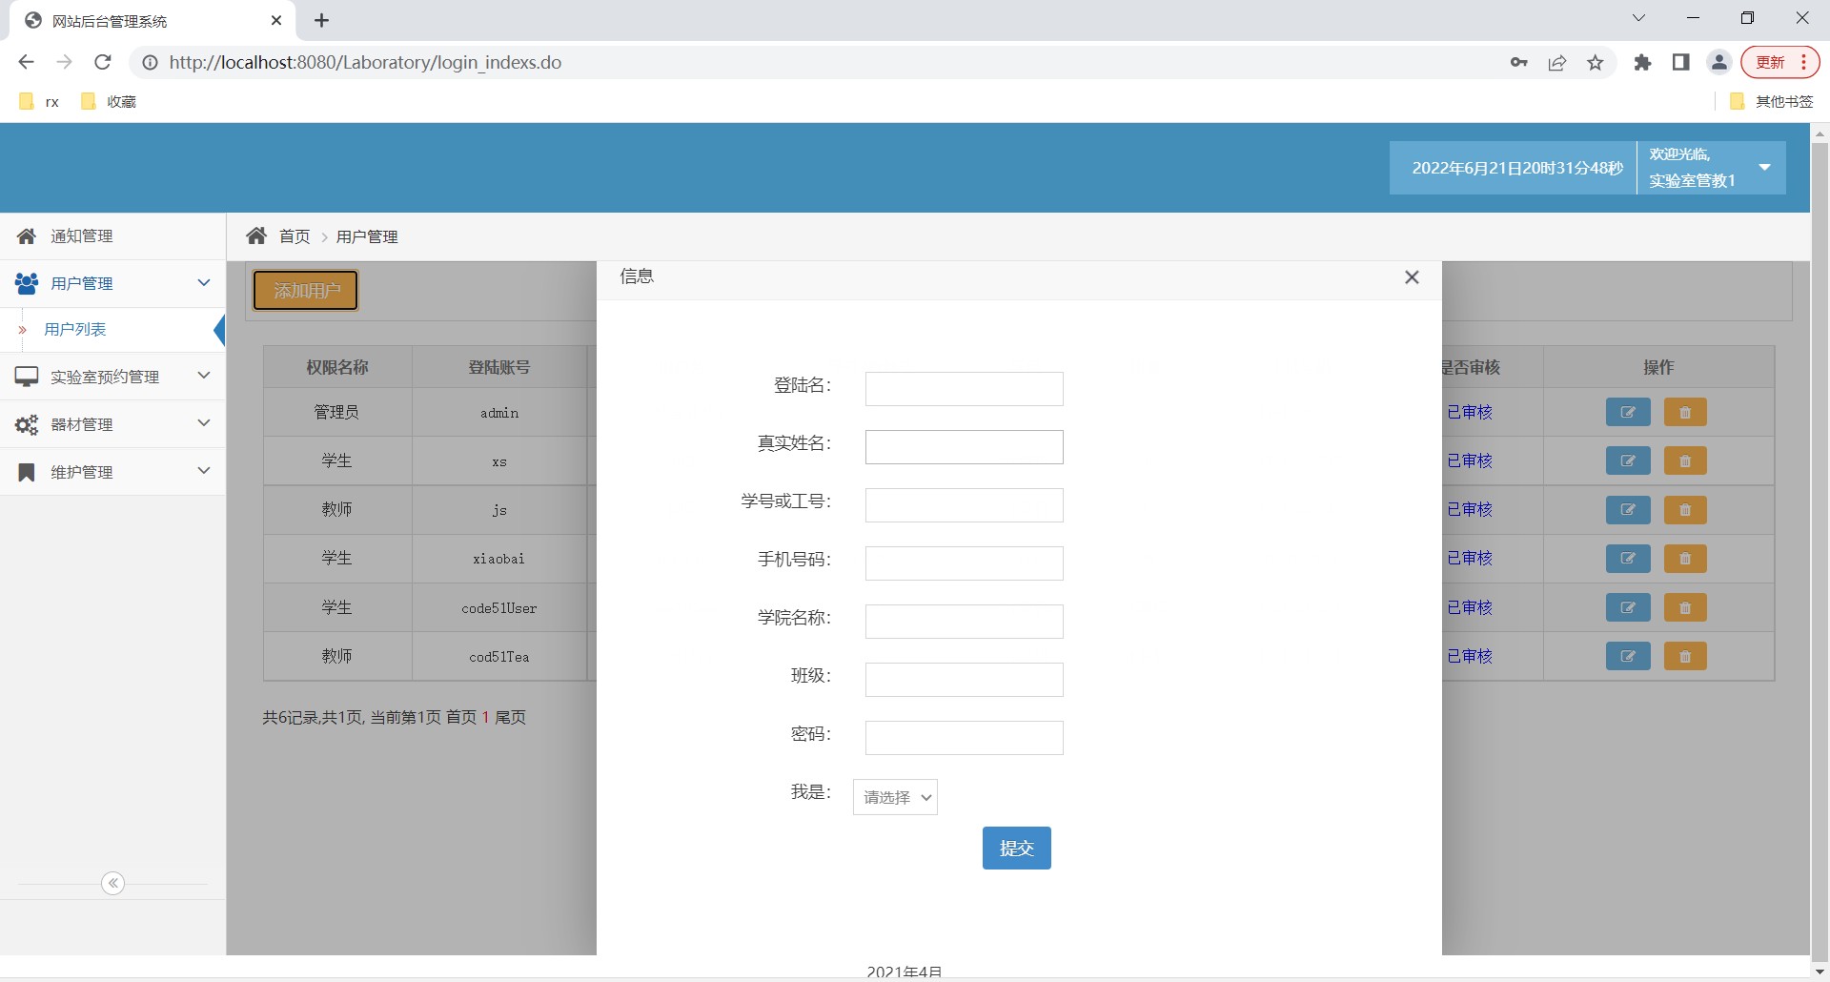Open the 欢迎光临 user dropdown arrow
The width and height of the screenshot is (1830, 982).
click(1764, 167)
